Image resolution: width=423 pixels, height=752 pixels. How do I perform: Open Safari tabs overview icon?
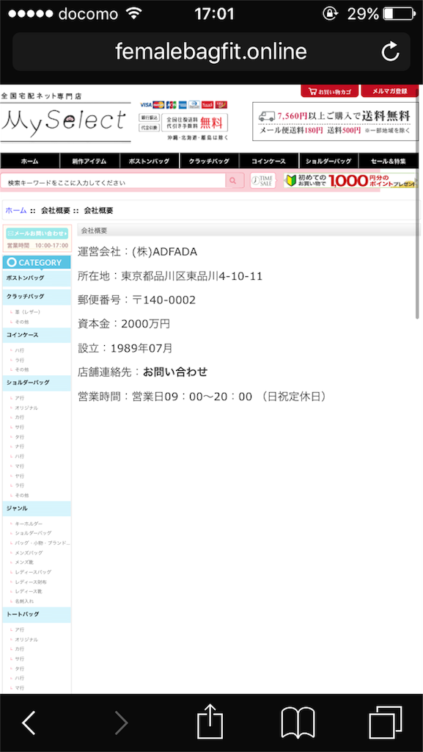[385, 723]
